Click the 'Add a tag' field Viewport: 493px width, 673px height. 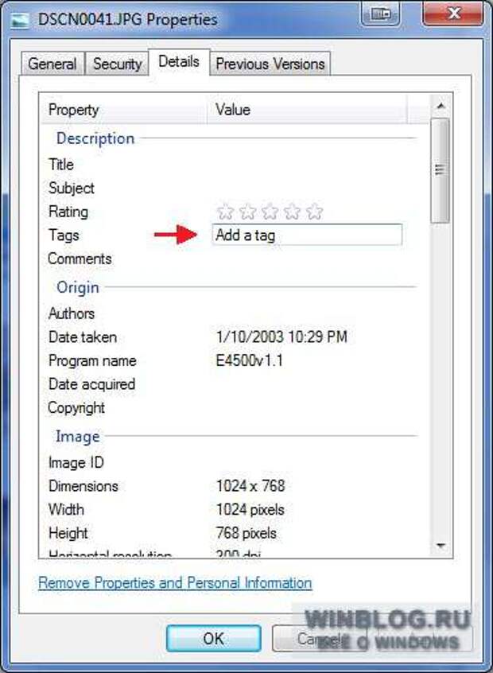[x=308, y=235]
